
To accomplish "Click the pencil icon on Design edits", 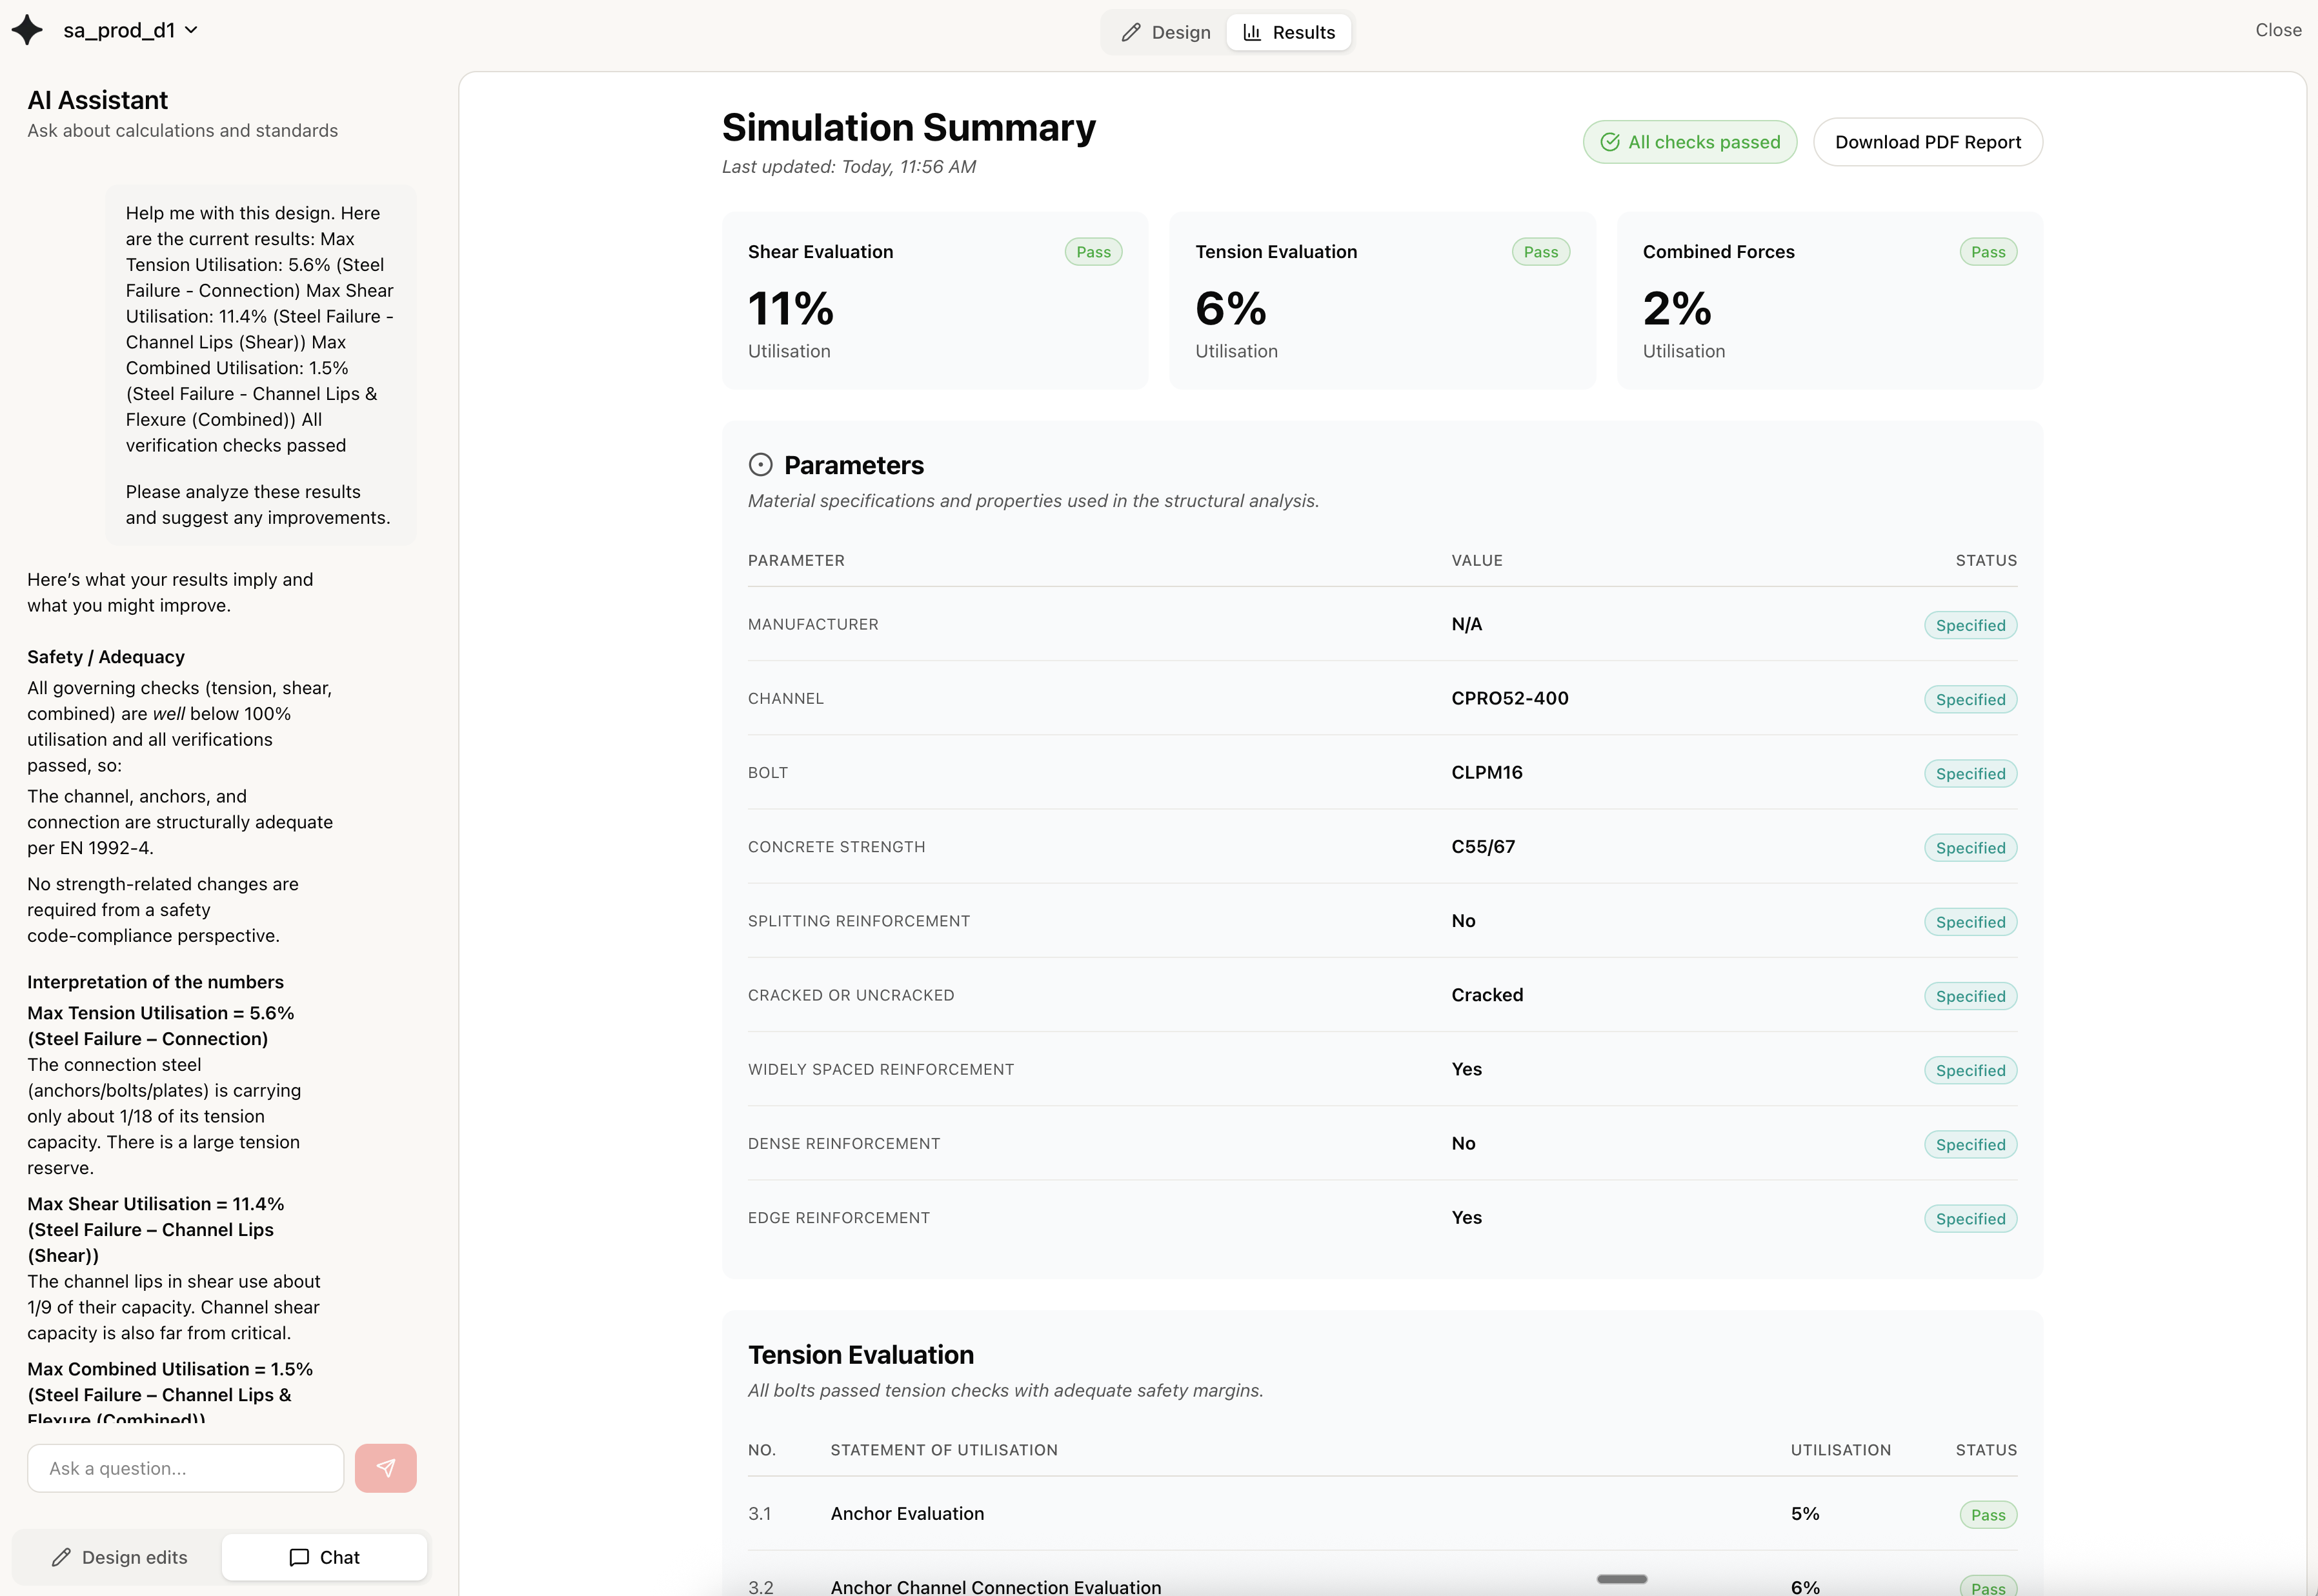I will (60, 1557).
